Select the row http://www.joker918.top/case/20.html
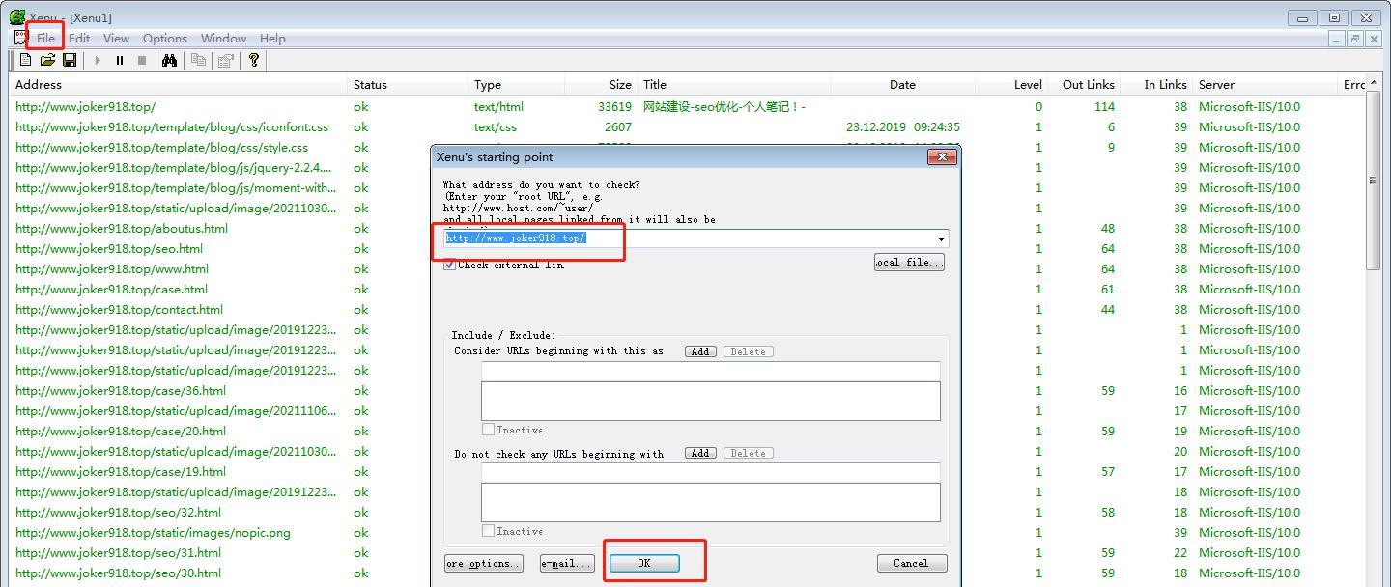Screen dimensions: 1391x587 [x=689, y=432]
